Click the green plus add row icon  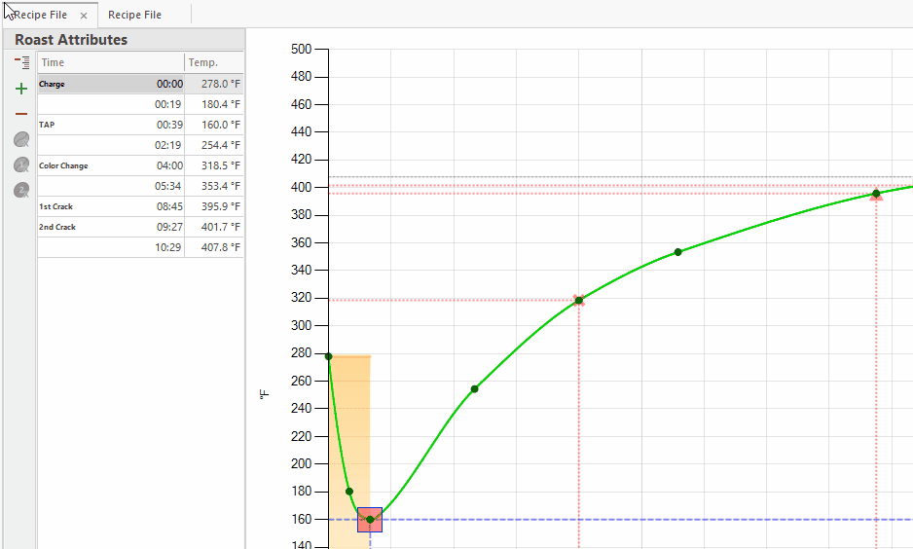(x=21, y=89)
